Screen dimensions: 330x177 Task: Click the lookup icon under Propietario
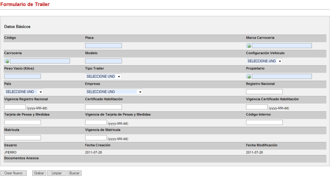click(248, 76)
